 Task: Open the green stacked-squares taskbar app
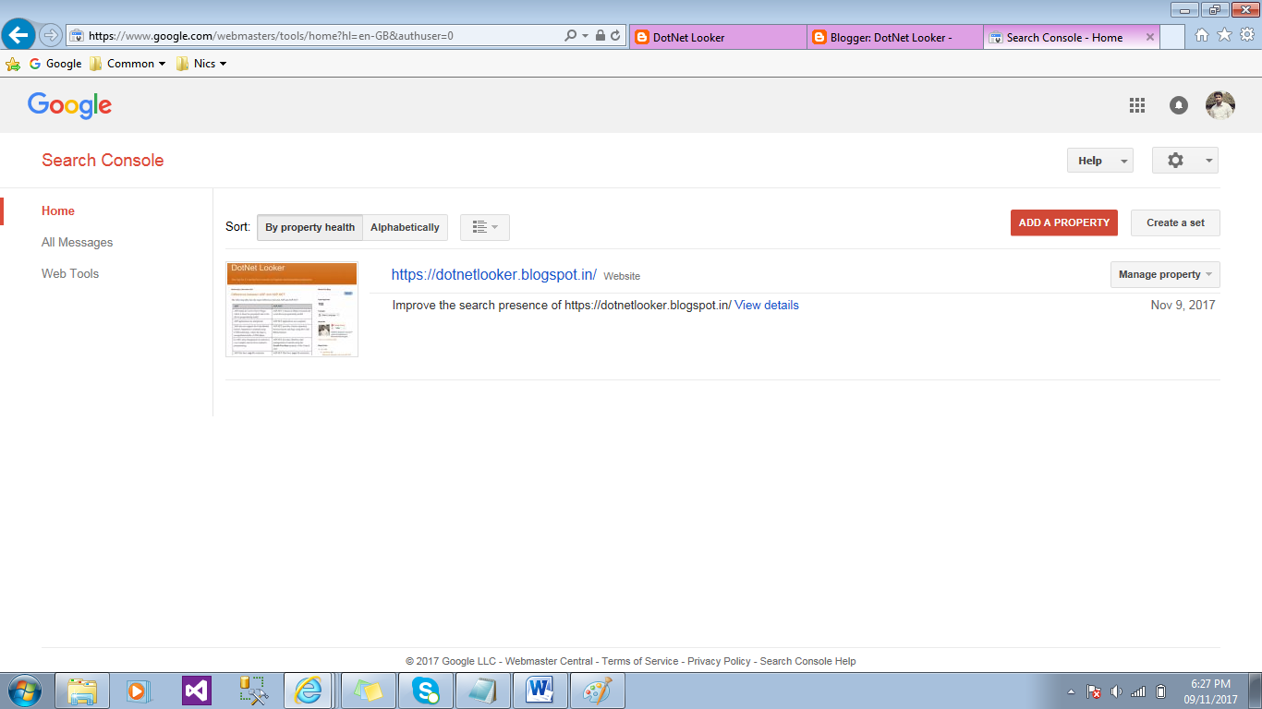coord(369,691)
